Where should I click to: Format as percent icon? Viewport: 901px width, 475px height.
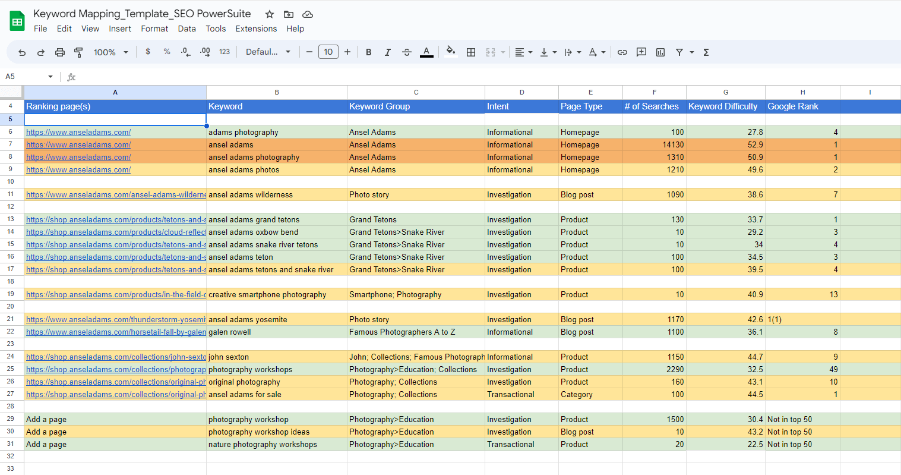click(167, 52)
